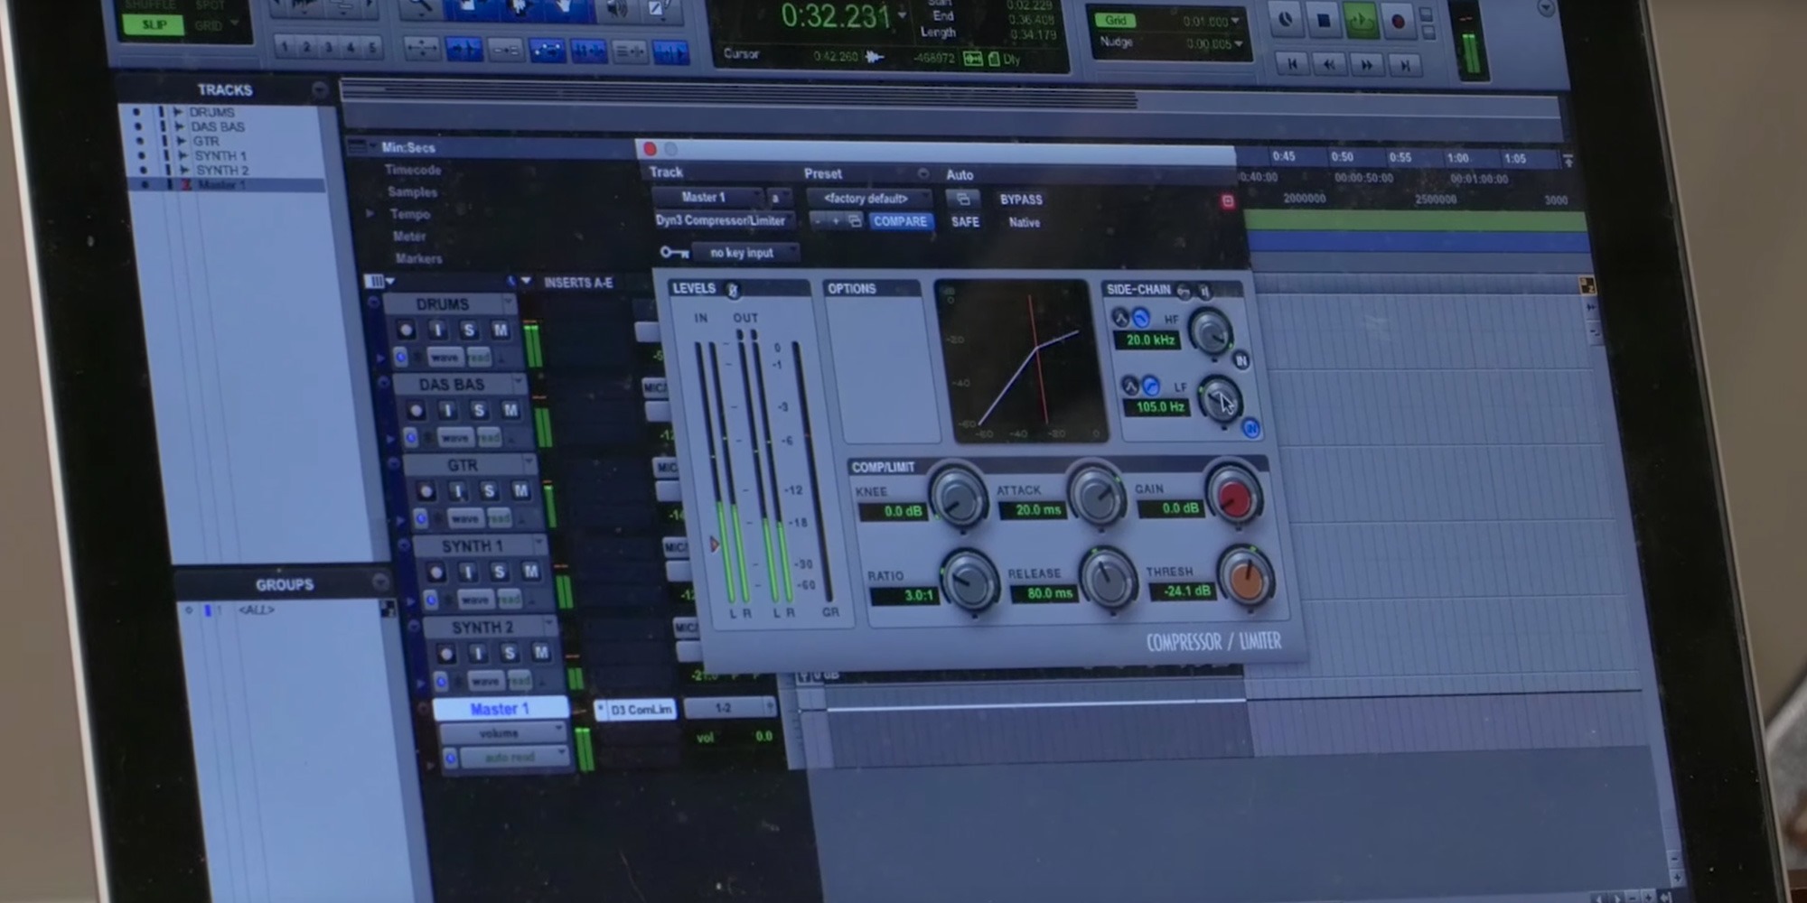Open factory default preset menu
Screen dimensions: 1807x903
pyautogui.click(x=868, y=199)
